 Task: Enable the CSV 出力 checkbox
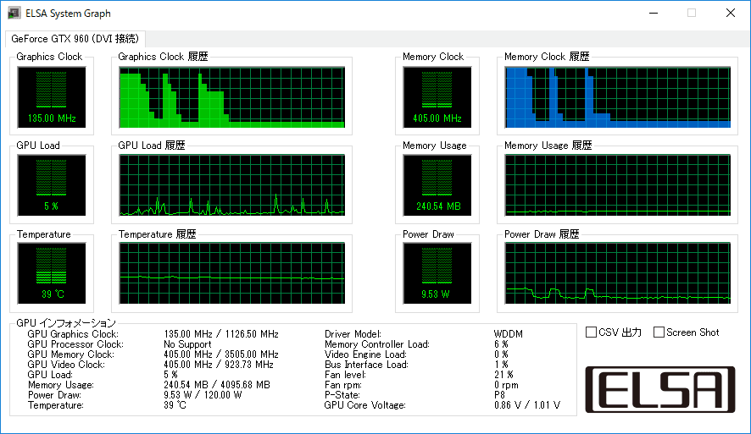(591, 332)
